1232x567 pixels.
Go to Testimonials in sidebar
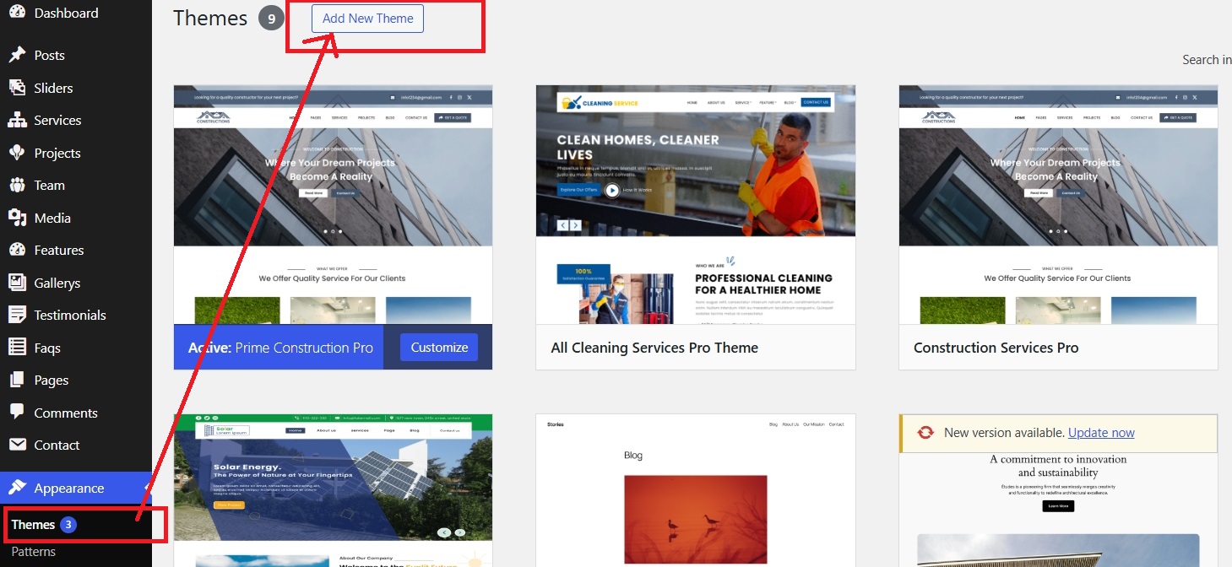[x=69, y=315]
